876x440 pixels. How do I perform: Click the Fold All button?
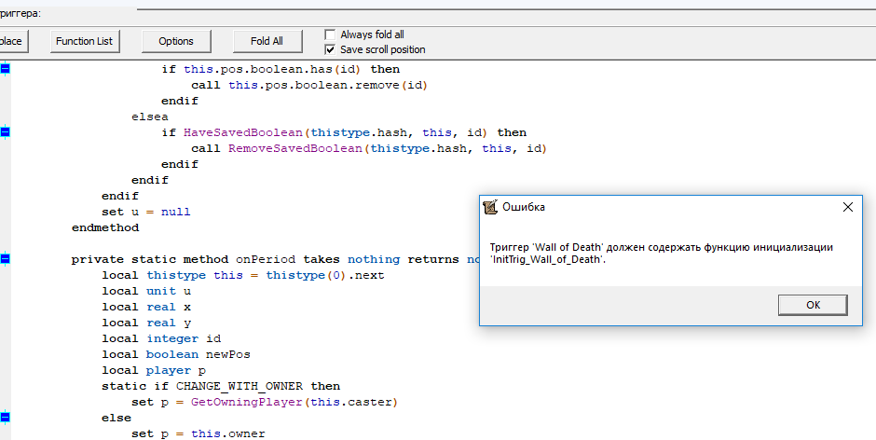coord(267,41)
